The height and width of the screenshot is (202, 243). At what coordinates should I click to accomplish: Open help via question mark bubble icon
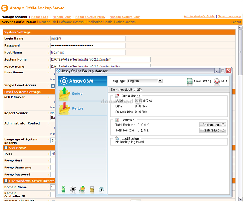101,189
